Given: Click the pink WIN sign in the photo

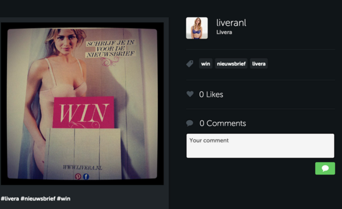Looking at the screenshot, I should [x=84, y=112].
